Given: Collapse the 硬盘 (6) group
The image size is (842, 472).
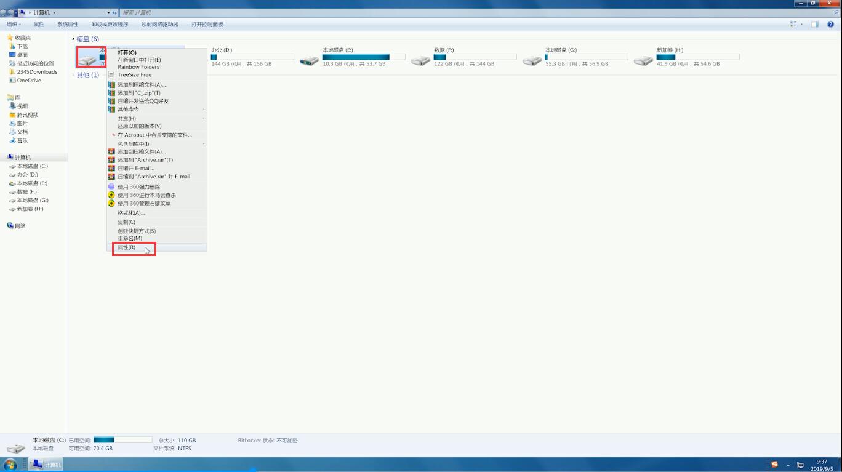Looking at the screenshot, I should coord(73,39).
